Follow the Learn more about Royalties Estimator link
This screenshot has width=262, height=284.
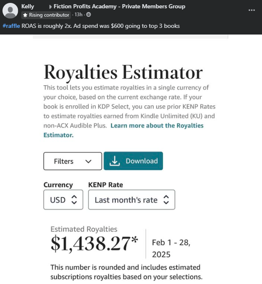click(x=156, y=126)
